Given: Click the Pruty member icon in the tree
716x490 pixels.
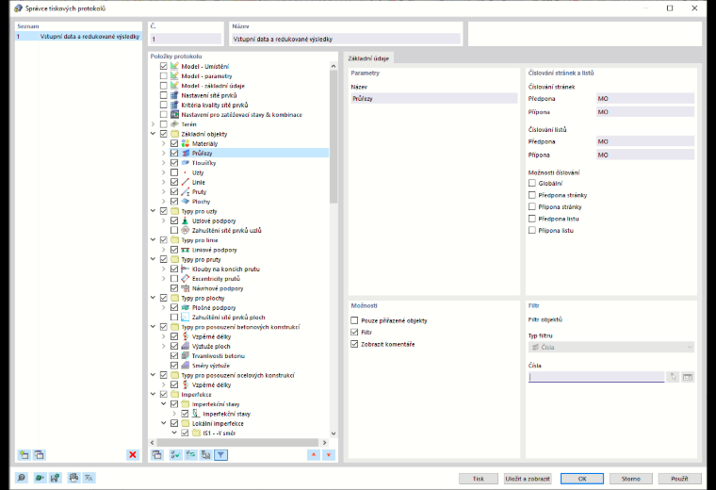Looking at the screenshot, I should tap(186, 192).
